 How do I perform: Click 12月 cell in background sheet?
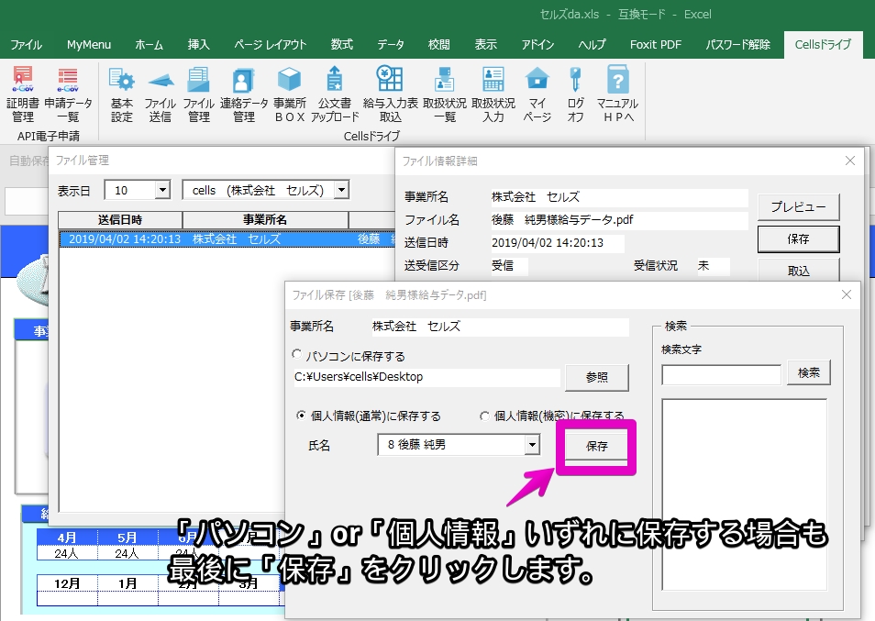[x=67, y=583]
